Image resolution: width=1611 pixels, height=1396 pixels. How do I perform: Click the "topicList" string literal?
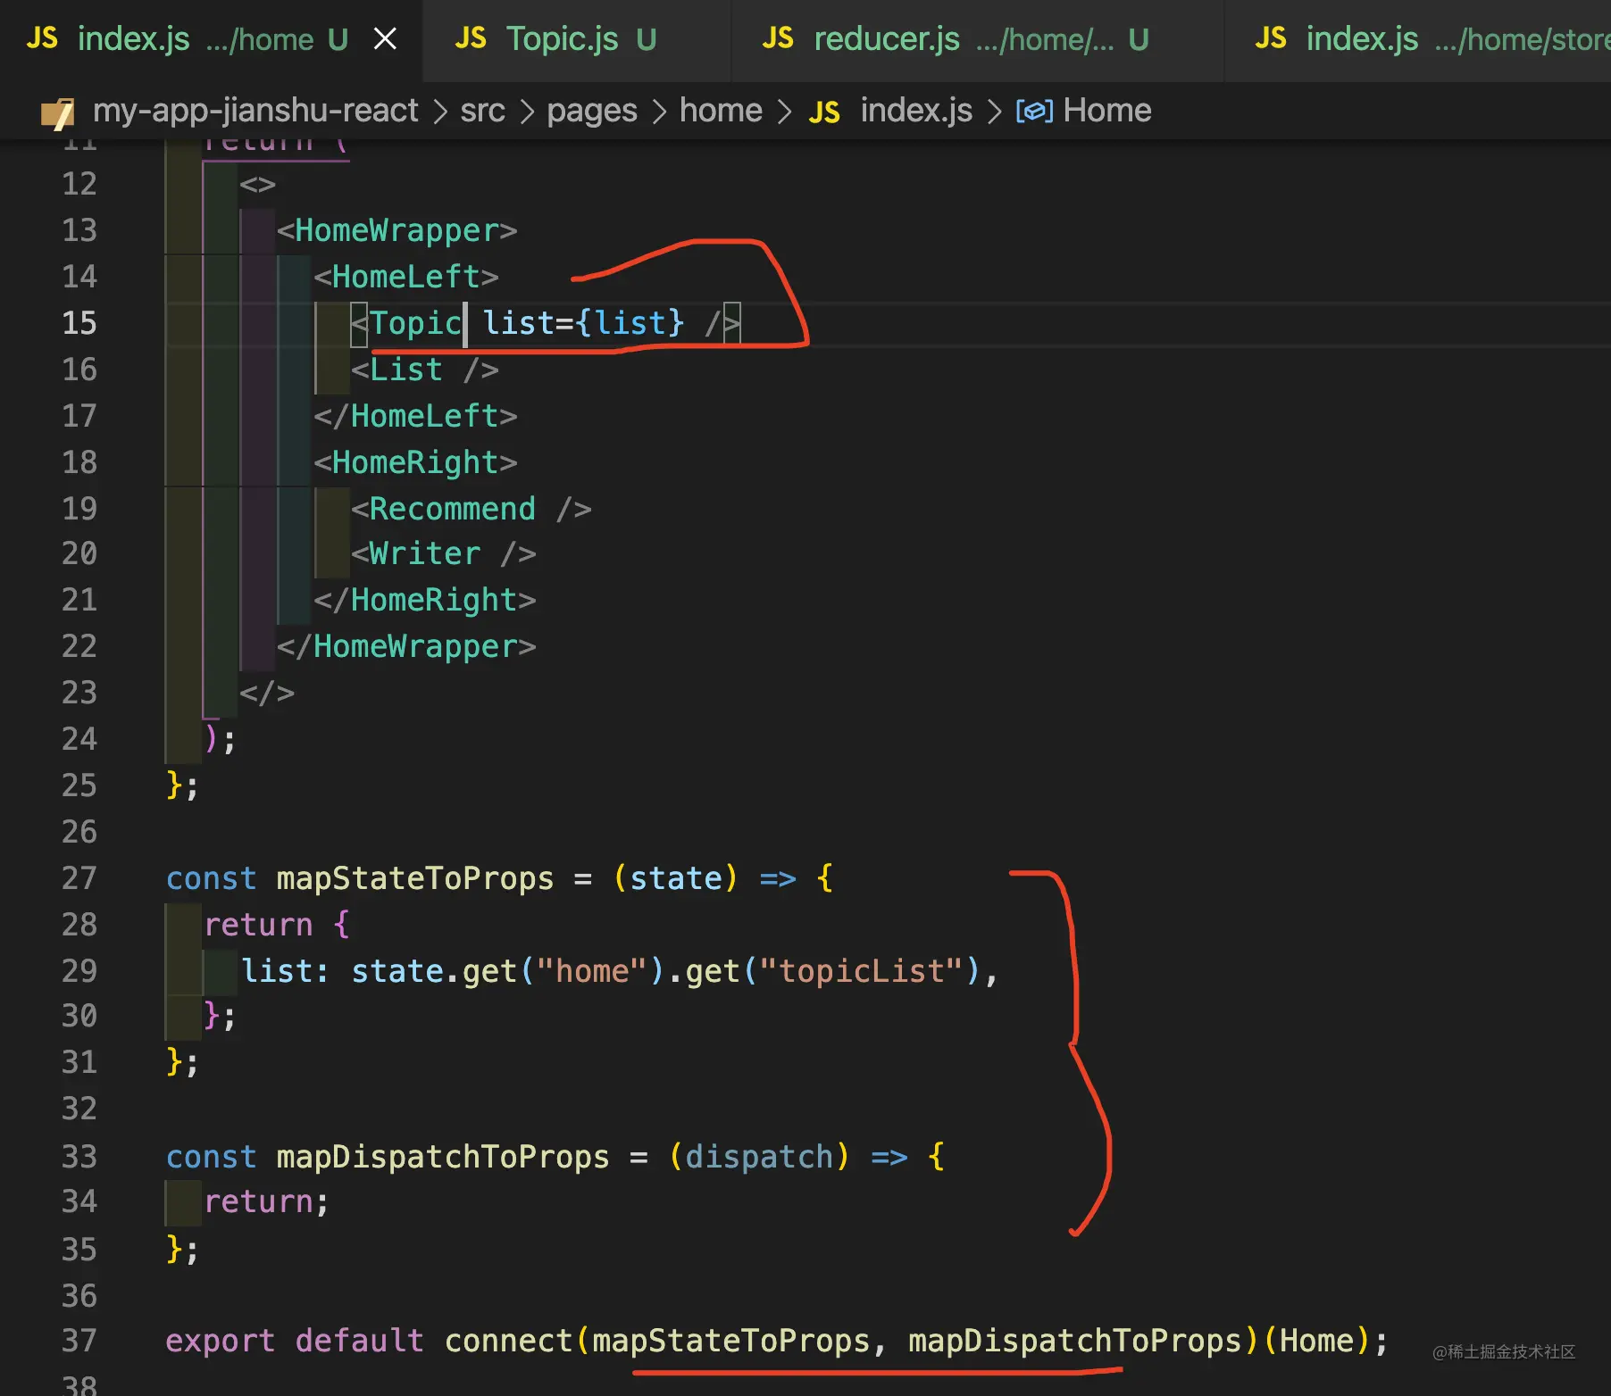[x=862, y=971]
